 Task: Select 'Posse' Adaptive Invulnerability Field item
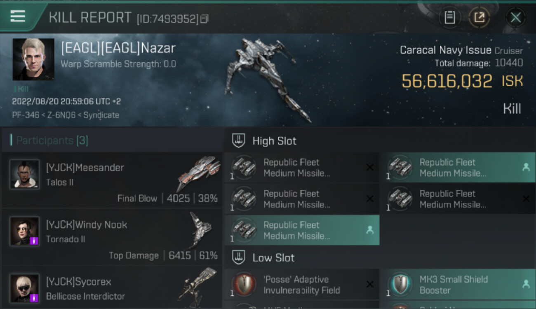point(302,285)
